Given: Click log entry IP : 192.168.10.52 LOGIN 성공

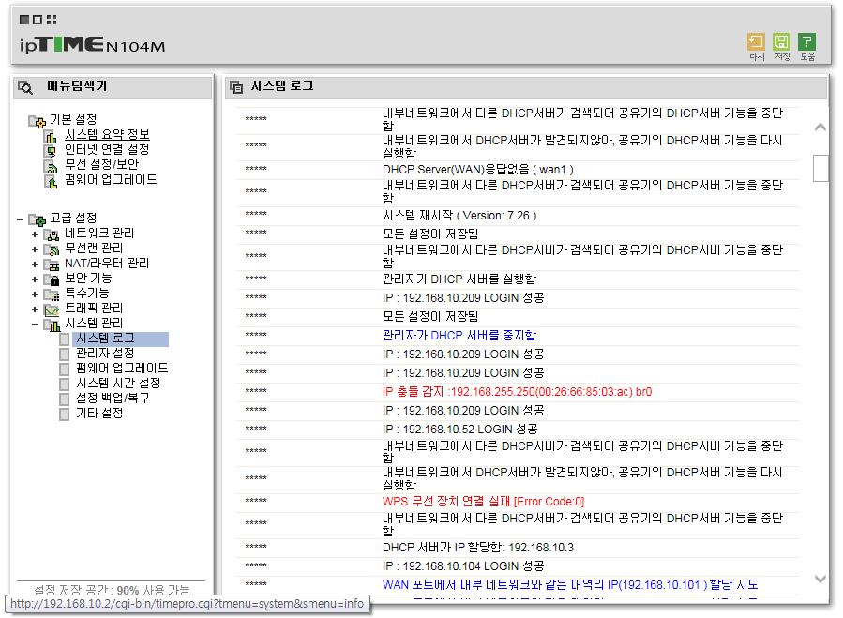Looking at the screenshot, I should tap(460, 430).
